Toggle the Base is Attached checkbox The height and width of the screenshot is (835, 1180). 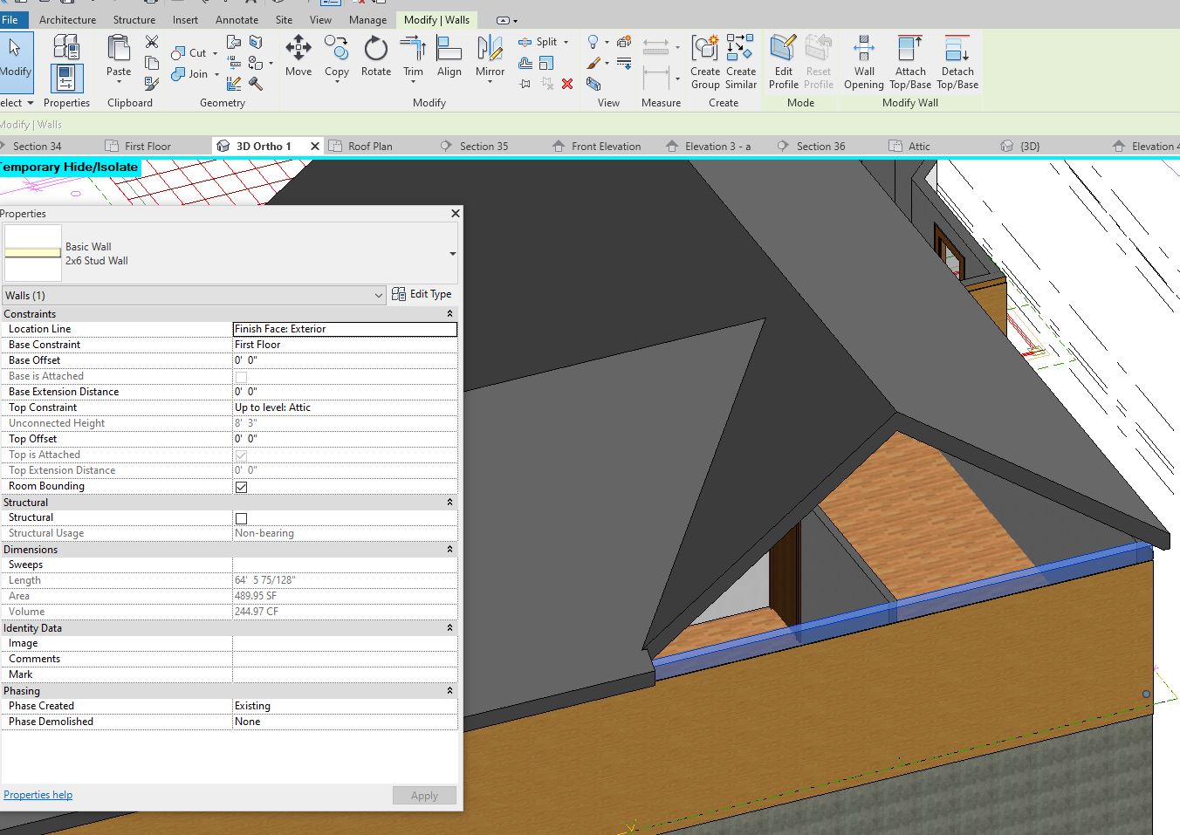tap(242, 375)
